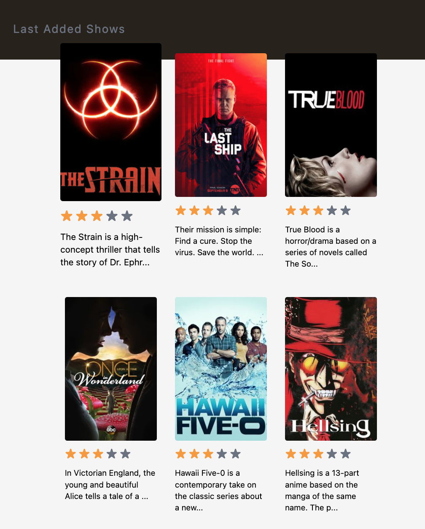Click the third star under True Blood
This screenshot has width=425, height=529.
(x=318, y=210)
